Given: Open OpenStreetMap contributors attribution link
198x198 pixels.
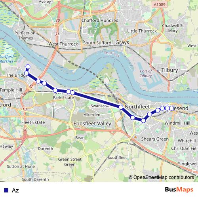Looking at the screenshot, I should click(161, 177).
